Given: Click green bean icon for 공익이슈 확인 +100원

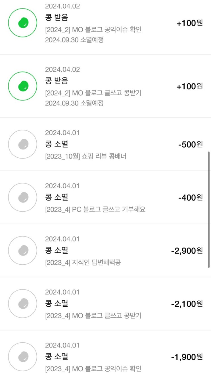Looking at the screenshot, I should pos(22,22).
